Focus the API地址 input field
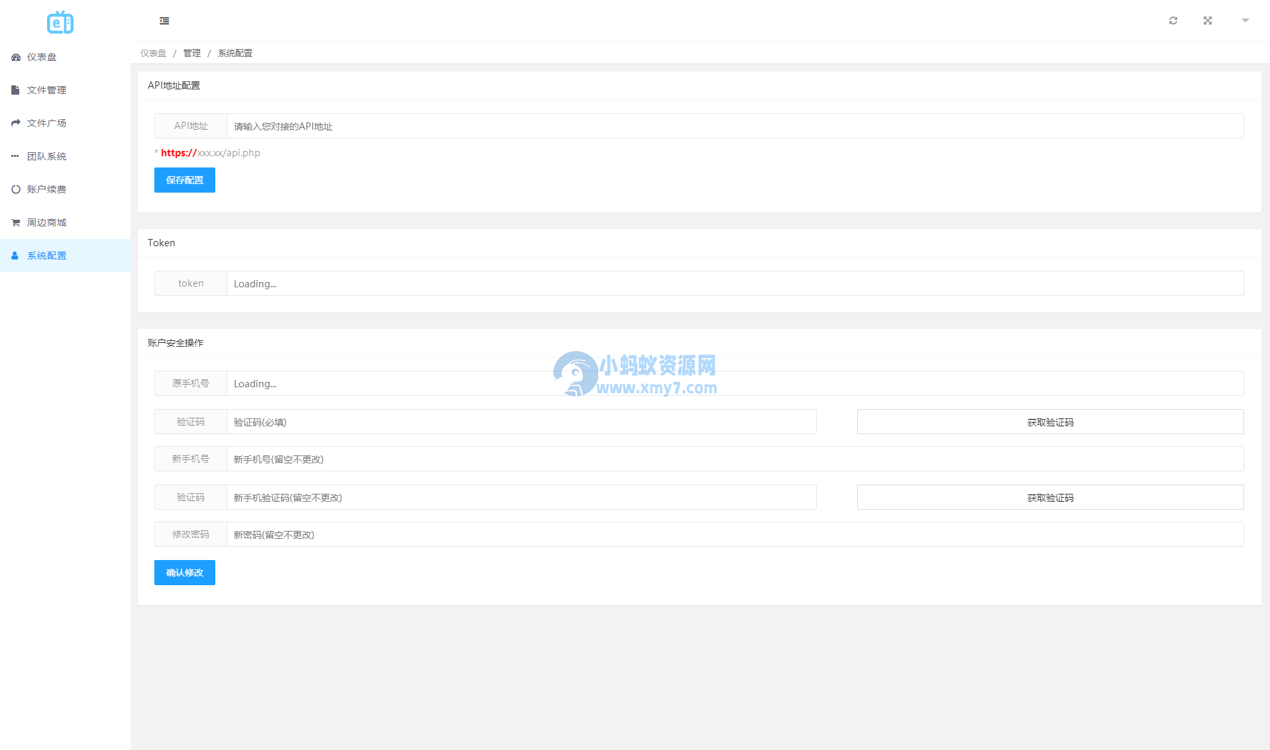 pyautogui.click(x=735, y=126)
